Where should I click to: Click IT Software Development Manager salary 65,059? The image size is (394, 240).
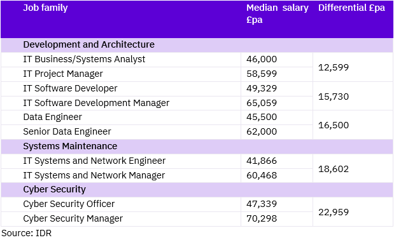(x=262, y=103)
